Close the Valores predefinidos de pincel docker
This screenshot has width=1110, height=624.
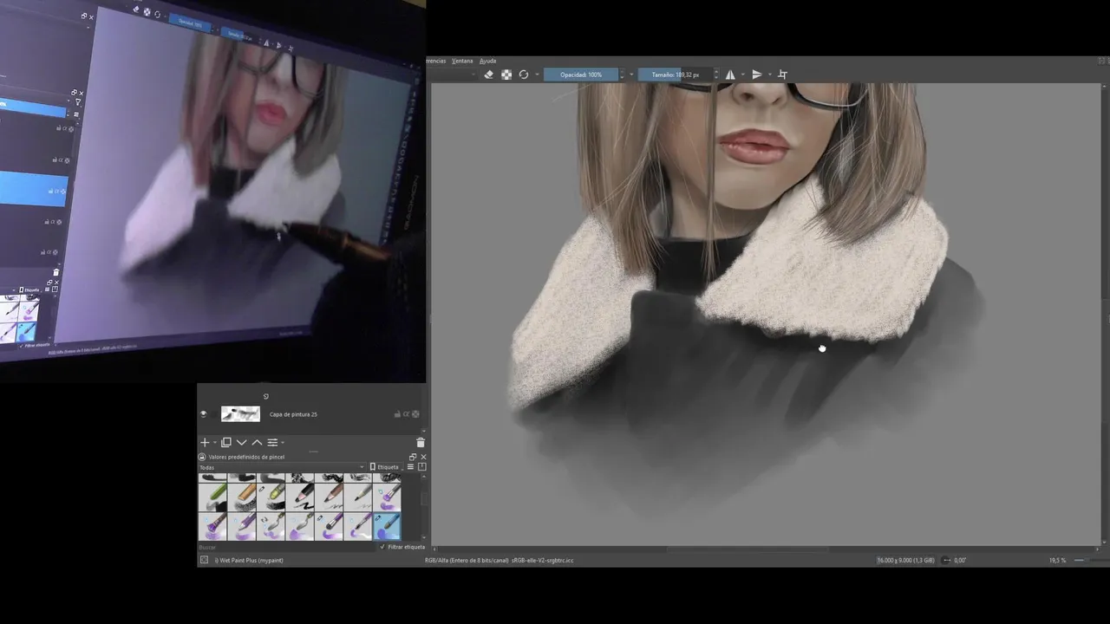pyautogui.click(x=423, y=457)
